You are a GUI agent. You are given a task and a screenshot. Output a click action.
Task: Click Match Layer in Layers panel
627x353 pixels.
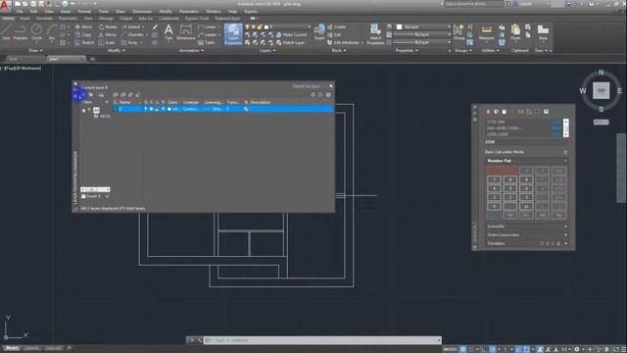(x=290, y=42)
